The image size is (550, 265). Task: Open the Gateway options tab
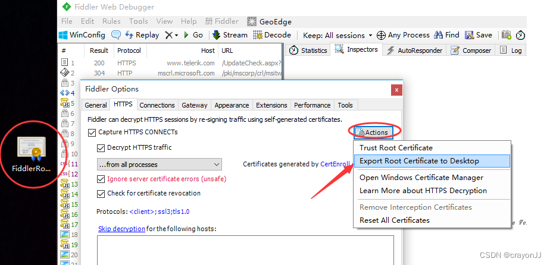click(194, 105)
